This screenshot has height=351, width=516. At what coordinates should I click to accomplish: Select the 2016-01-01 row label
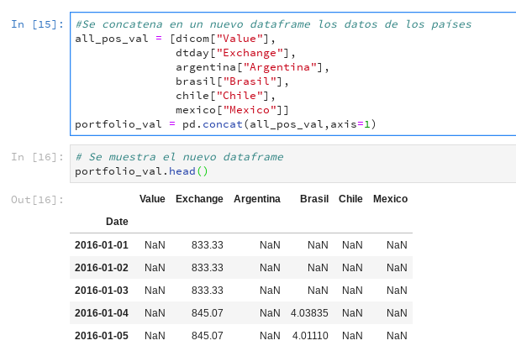[101, 245]
